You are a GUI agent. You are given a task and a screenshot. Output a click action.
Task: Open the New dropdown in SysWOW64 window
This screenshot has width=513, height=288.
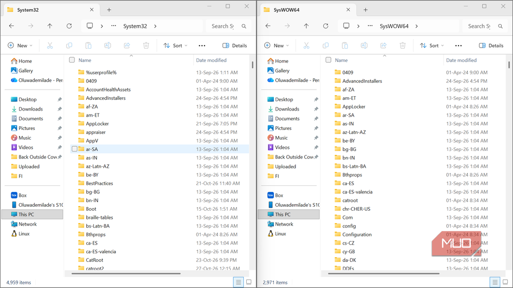277,46
